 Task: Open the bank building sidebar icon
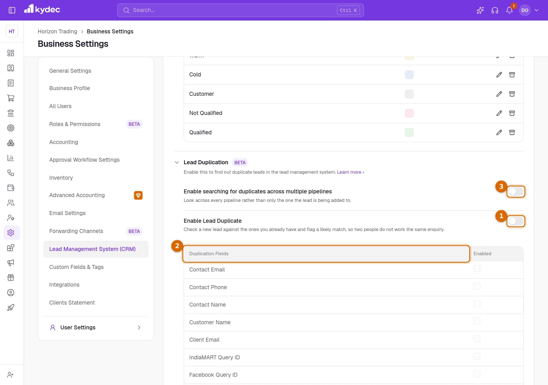[11, 113]
